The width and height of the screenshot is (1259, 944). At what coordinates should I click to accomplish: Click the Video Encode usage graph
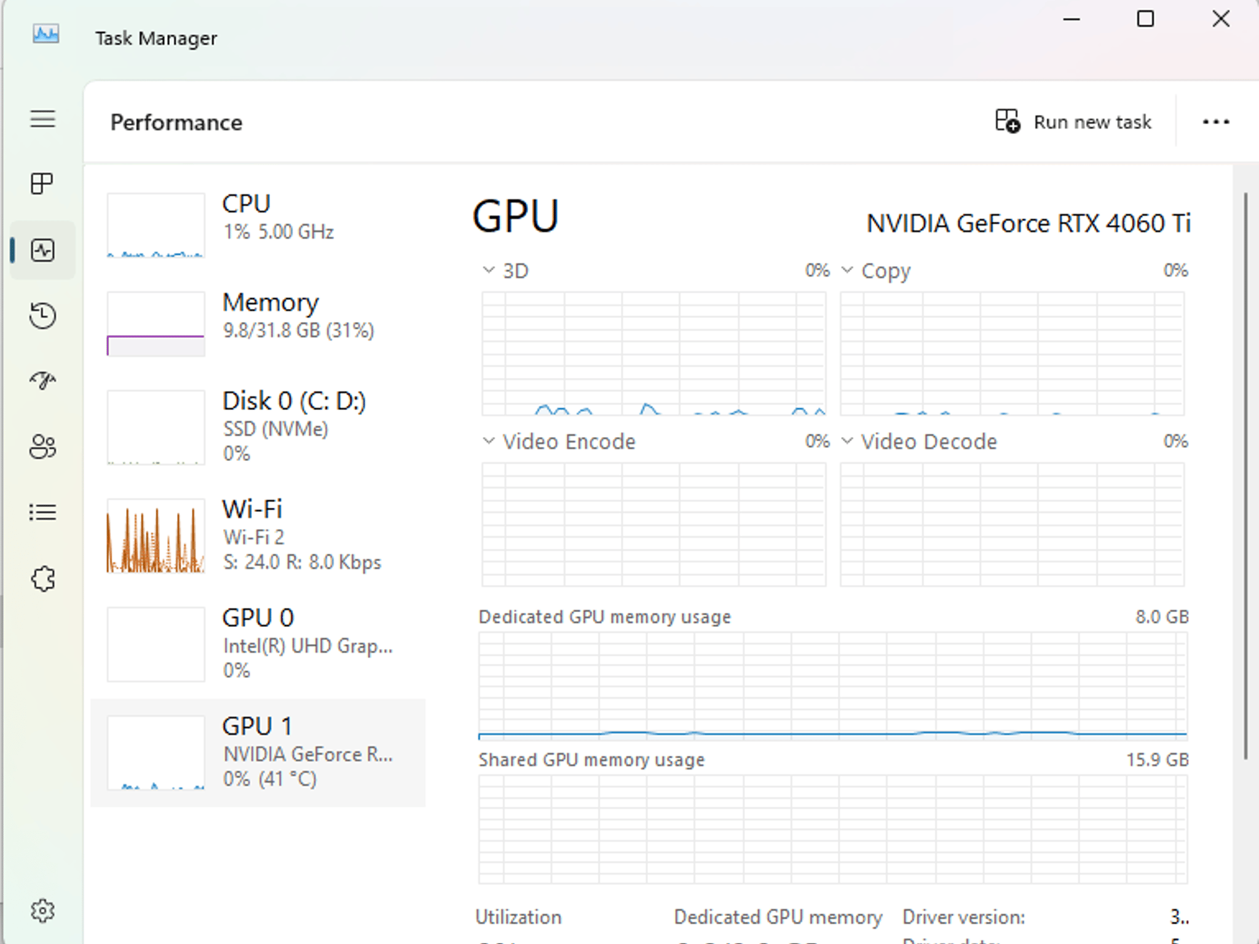point(653,524)
